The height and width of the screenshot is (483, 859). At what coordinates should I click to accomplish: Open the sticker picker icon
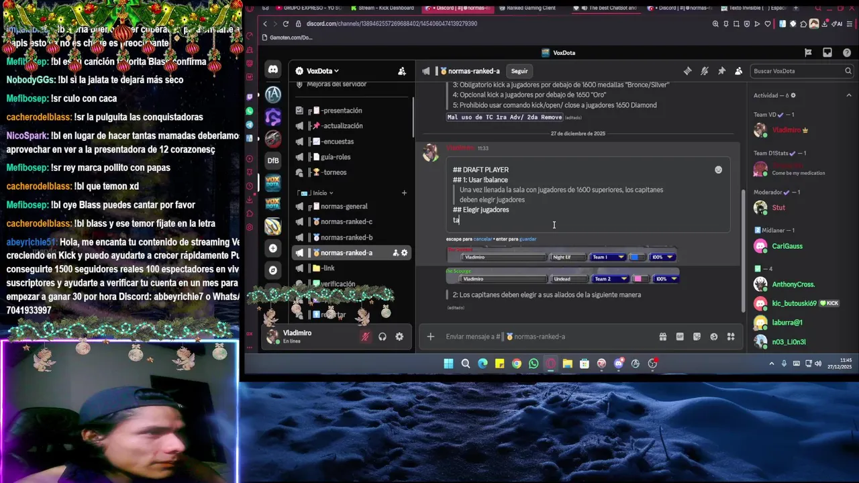click(697, 337)
